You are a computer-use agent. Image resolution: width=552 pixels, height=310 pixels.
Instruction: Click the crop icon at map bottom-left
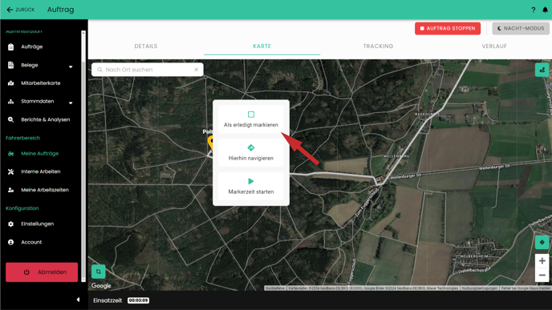pos(98,272)
